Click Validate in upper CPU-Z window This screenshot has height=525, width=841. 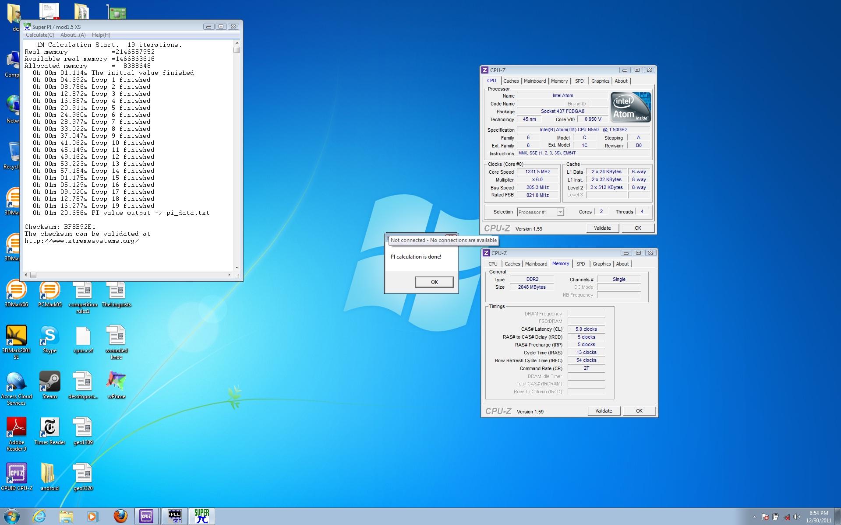coord(602,228)
